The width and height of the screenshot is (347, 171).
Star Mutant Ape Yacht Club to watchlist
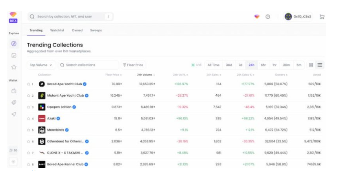pos(28,95)
